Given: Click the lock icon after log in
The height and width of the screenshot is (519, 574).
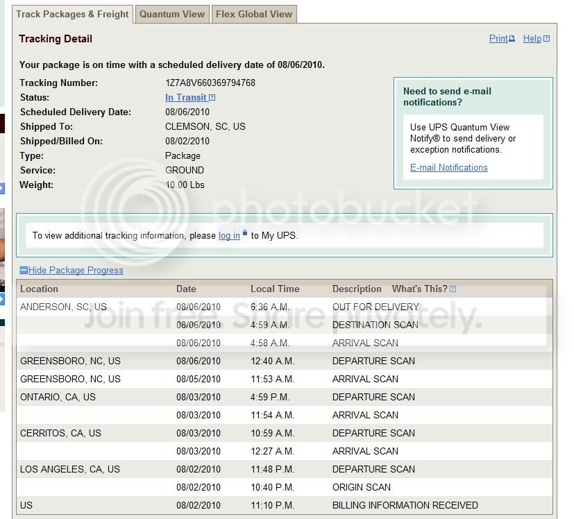Looking at the screenshot, I should click(245, 232).
